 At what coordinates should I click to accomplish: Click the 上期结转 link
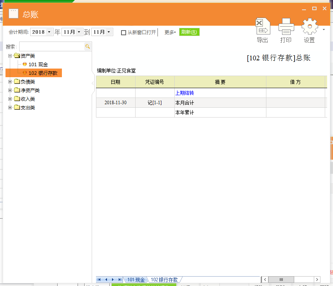point(185,93)
